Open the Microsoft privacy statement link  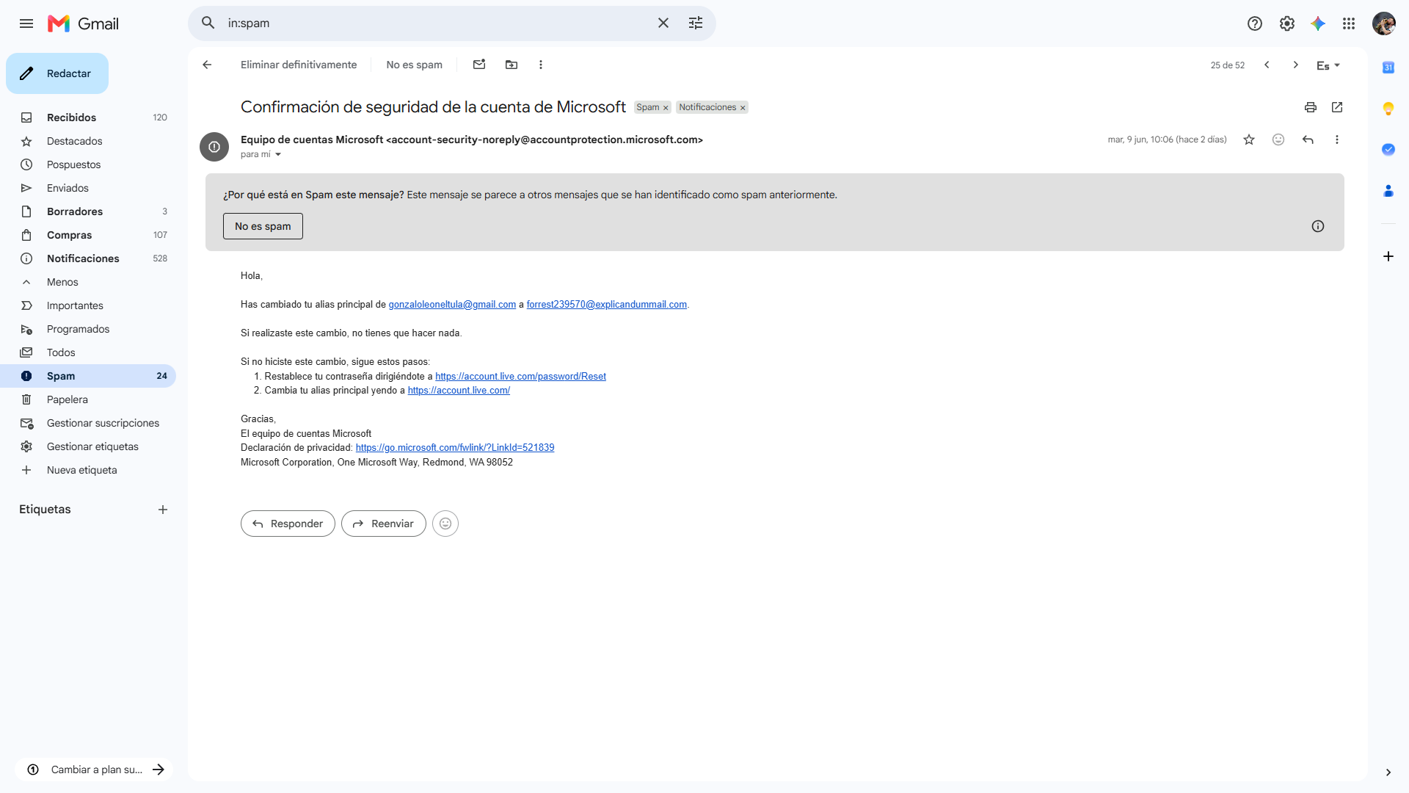tap(455, 448)
